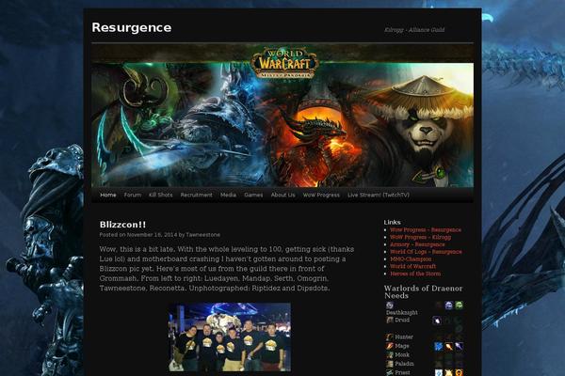Click the Frost spec icon in Mage row
The width and height of the screenshot is (565, 376).
point(460,346)
